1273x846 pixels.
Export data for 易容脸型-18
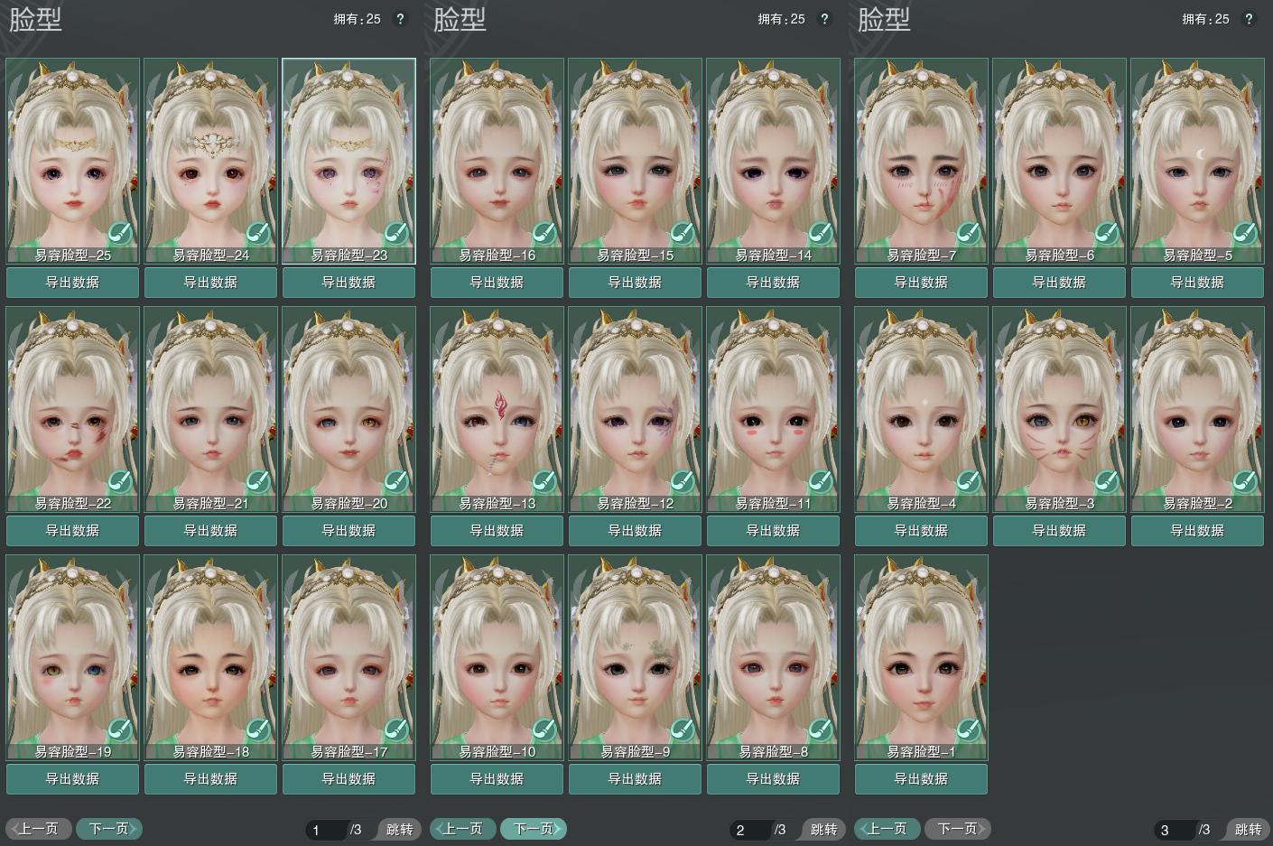(x=211, y=779)
